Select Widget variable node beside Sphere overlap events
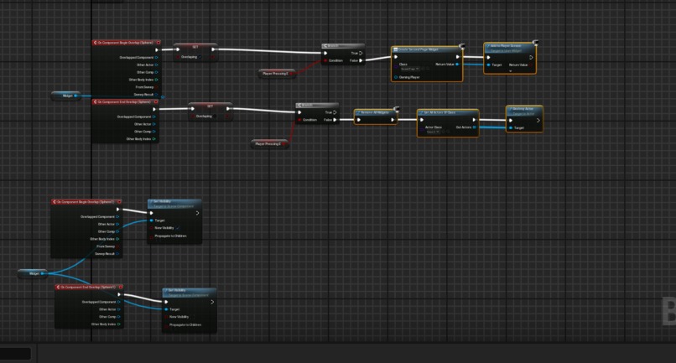This screenshot has height=363, width=676. tap(66, 96)
